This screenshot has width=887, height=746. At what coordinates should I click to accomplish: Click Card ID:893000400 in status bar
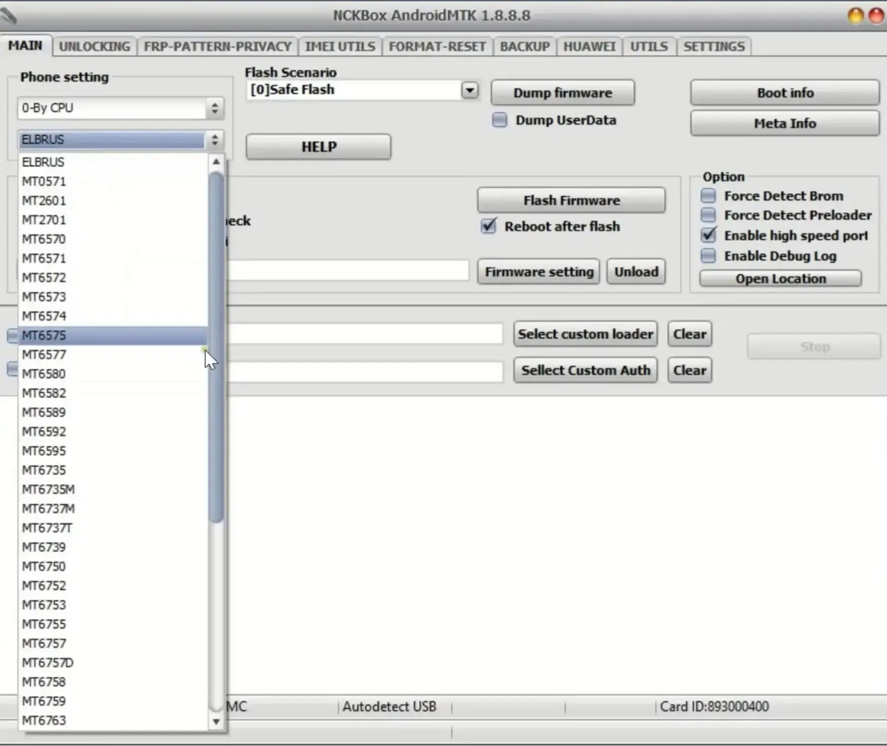pos(714,707)
